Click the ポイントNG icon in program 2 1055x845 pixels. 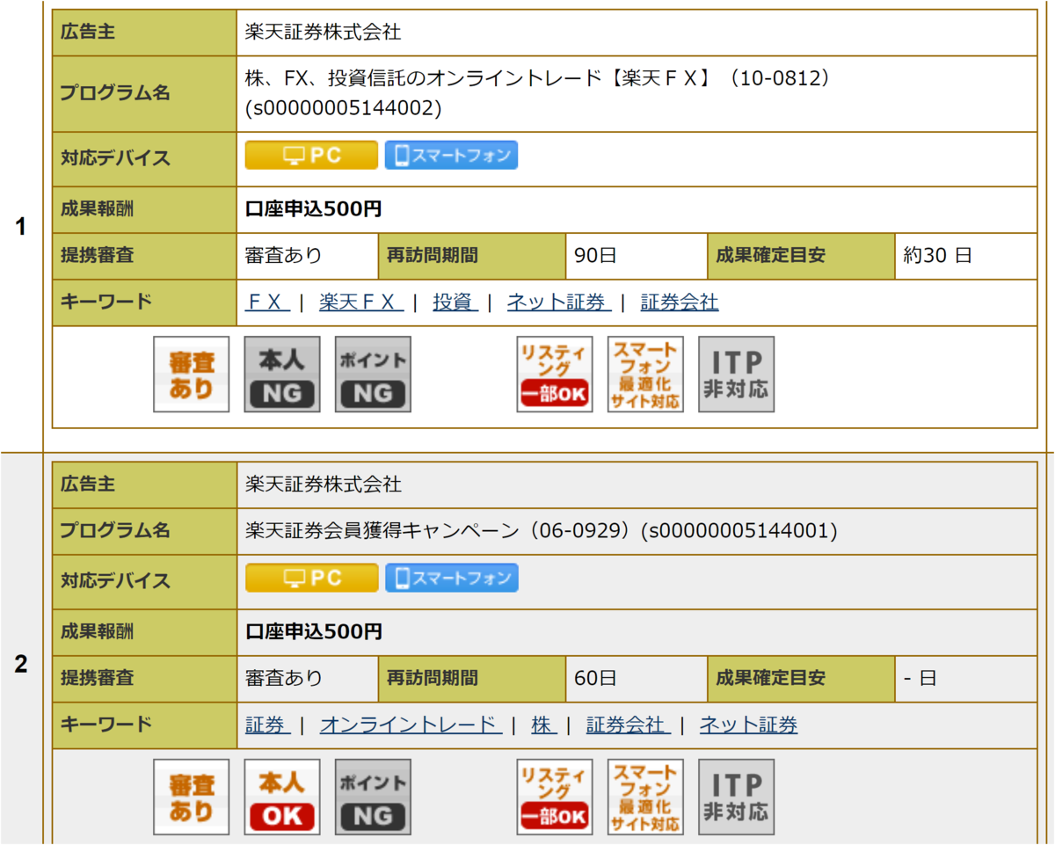pyautogui.click(x=373, y=798)
